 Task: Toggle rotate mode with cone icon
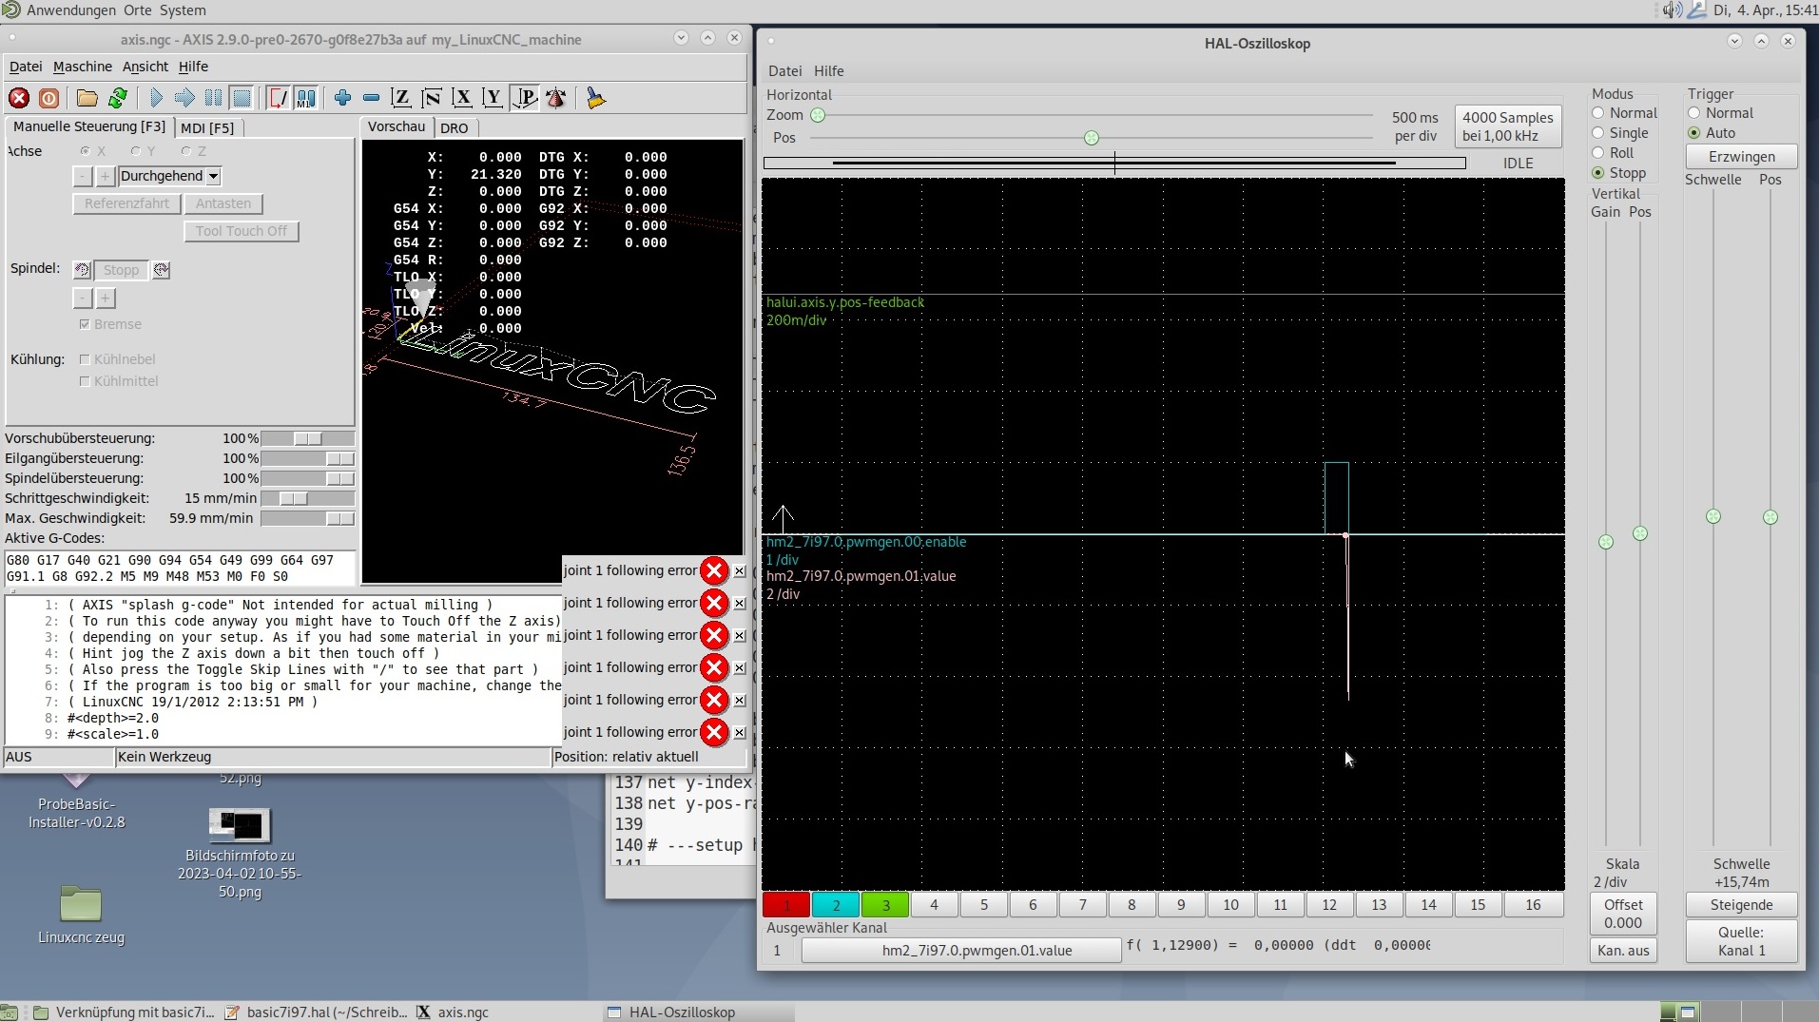click(x=556, y=98)
